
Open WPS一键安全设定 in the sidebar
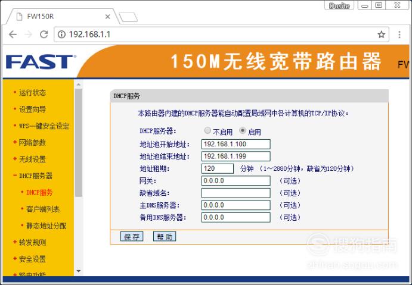tap(44, 126)
